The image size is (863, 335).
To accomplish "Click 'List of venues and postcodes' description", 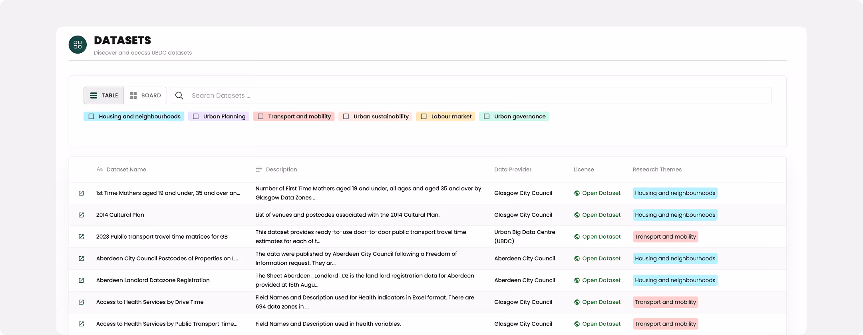I will (x=348, y=215).
